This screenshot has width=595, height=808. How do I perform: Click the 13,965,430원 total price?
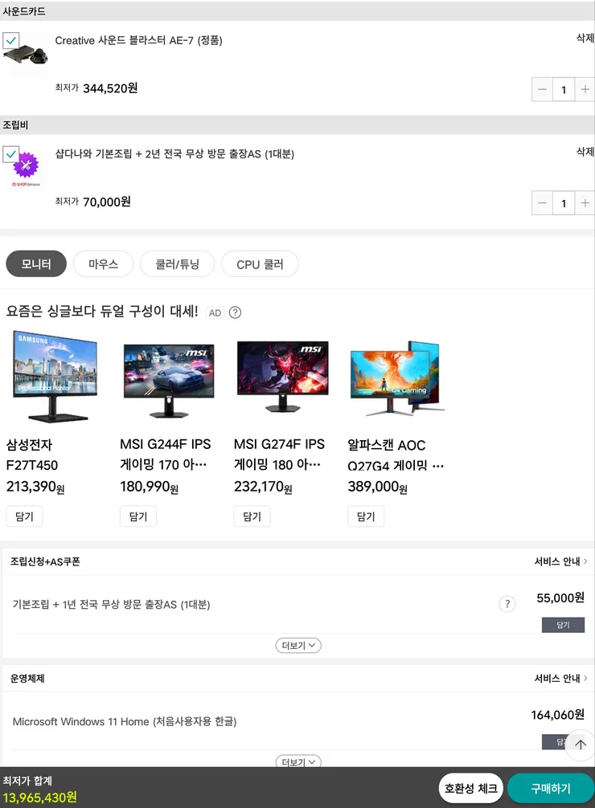point(39,798)
